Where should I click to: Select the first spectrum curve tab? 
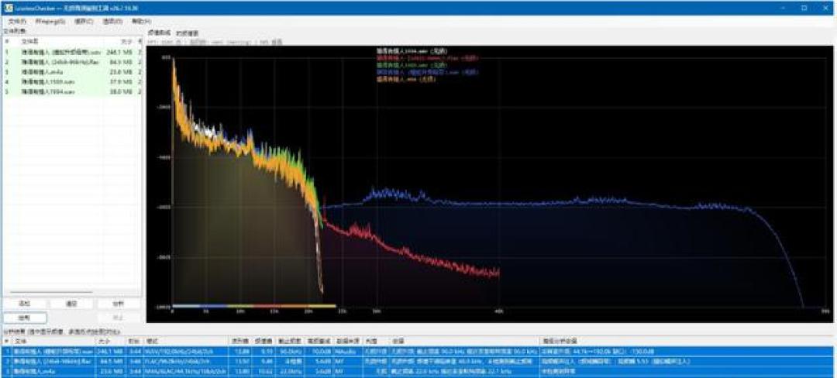click(x=159, y=33)
